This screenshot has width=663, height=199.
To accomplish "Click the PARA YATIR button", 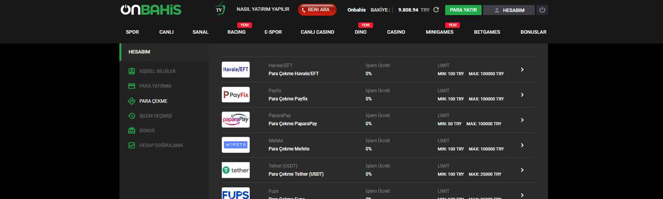I will click(463, 10).
